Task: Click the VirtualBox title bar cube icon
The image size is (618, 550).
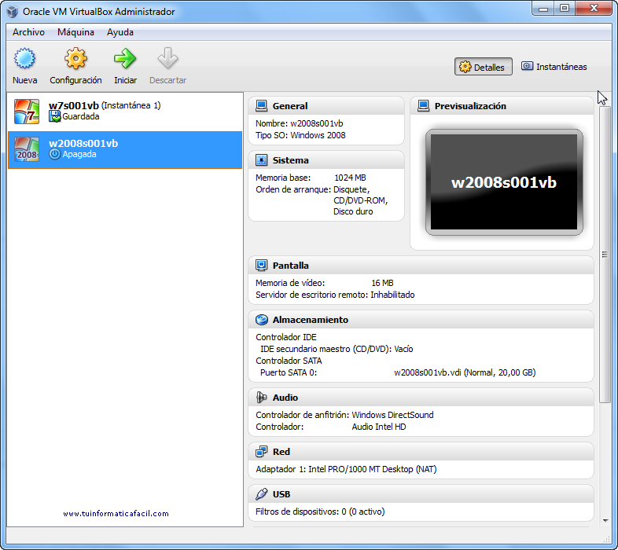Action: (x=13, y=12)
